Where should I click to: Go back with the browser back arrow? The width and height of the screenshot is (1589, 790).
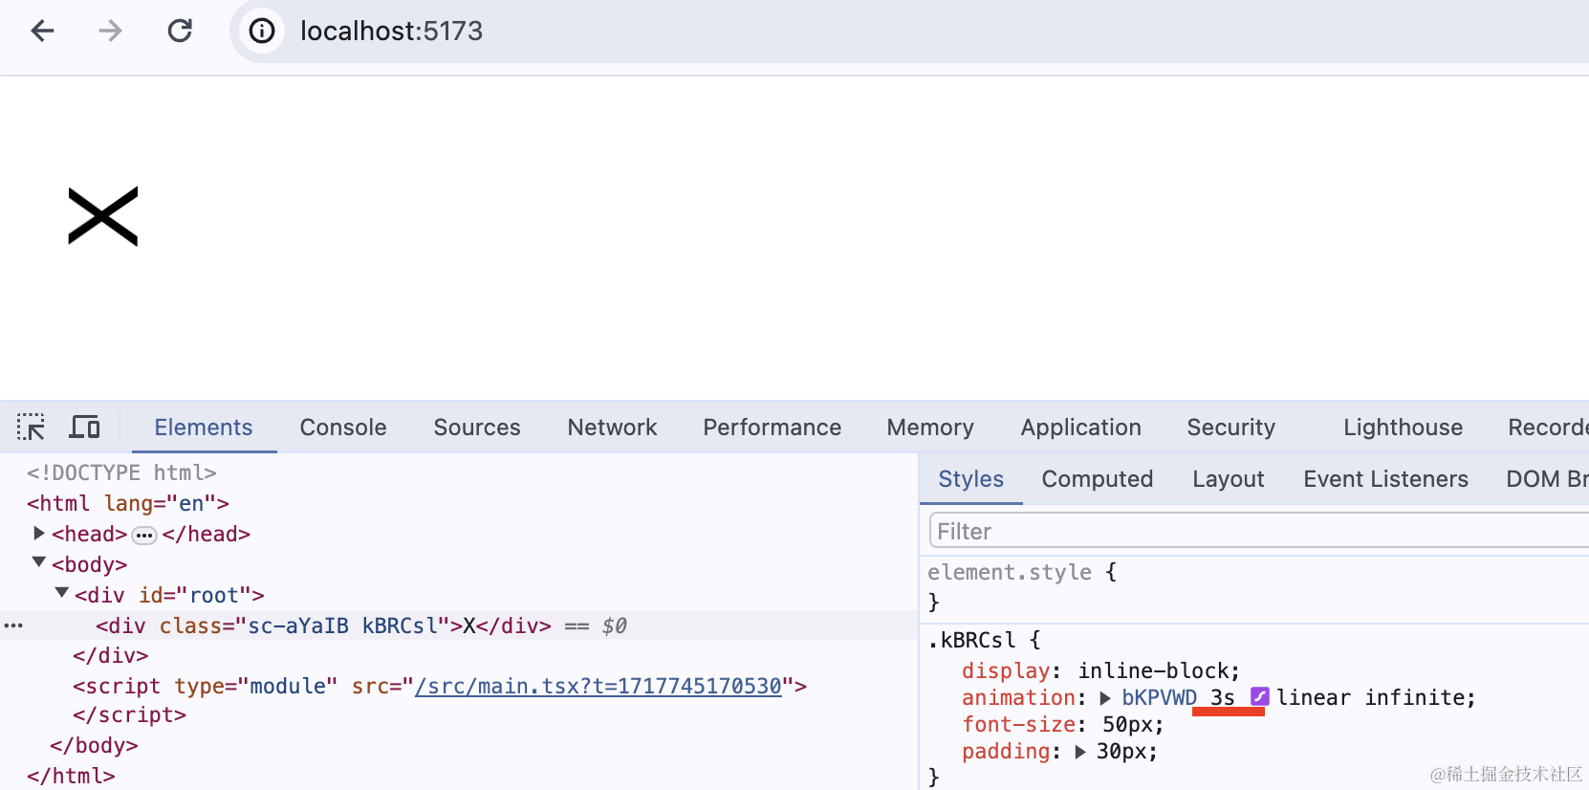pos(42,32)
